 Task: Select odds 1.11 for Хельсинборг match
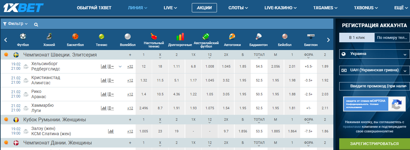[x=177, y=66]
